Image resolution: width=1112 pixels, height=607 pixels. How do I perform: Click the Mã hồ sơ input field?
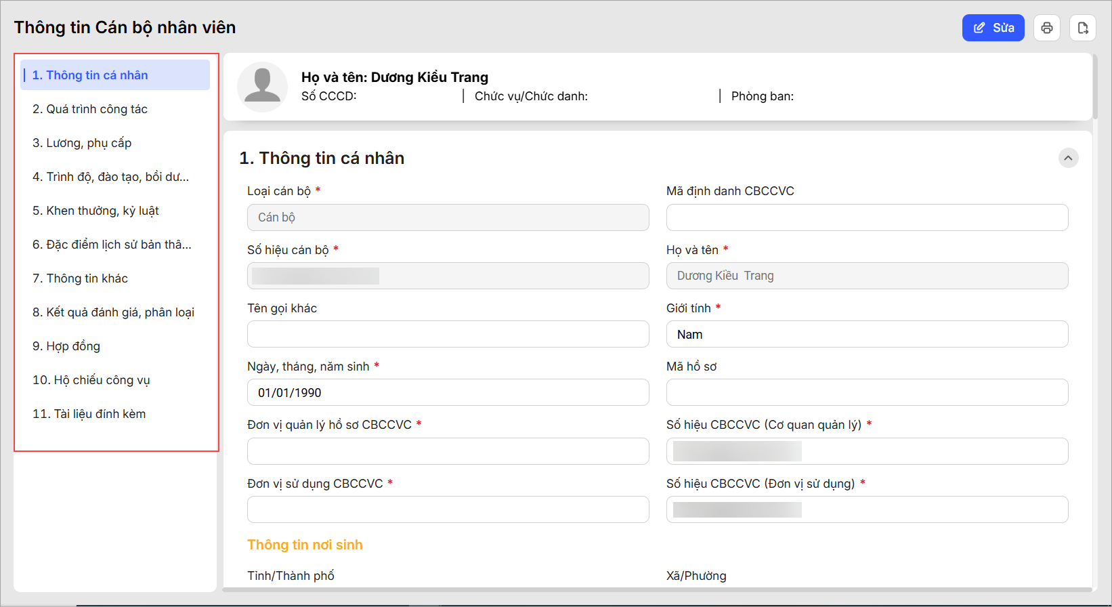point(867,393)
